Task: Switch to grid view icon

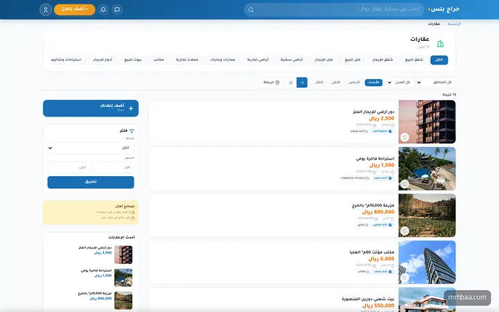Action: coord(290,83)
